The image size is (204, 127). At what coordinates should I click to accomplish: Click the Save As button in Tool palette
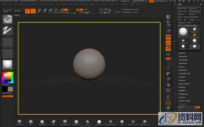coord(194,9)
